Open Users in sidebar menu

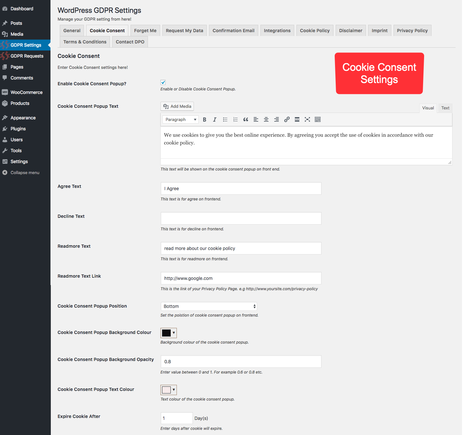click(x=25, y=140)
